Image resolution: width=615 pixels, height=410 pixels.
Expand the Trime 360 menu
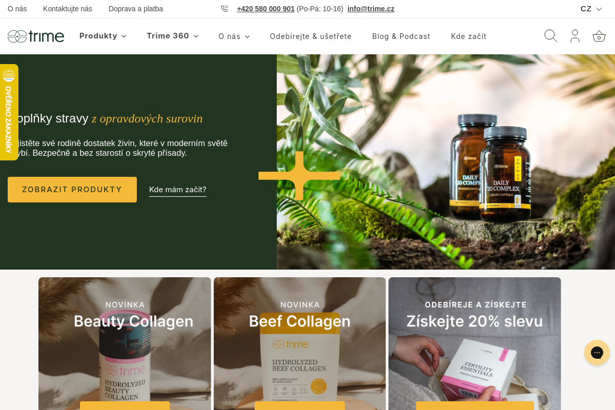173,36
